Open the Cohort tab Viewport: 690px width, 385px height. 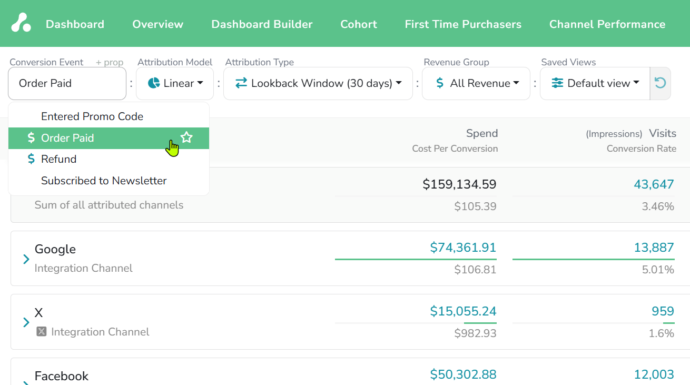tap(359, 24)
